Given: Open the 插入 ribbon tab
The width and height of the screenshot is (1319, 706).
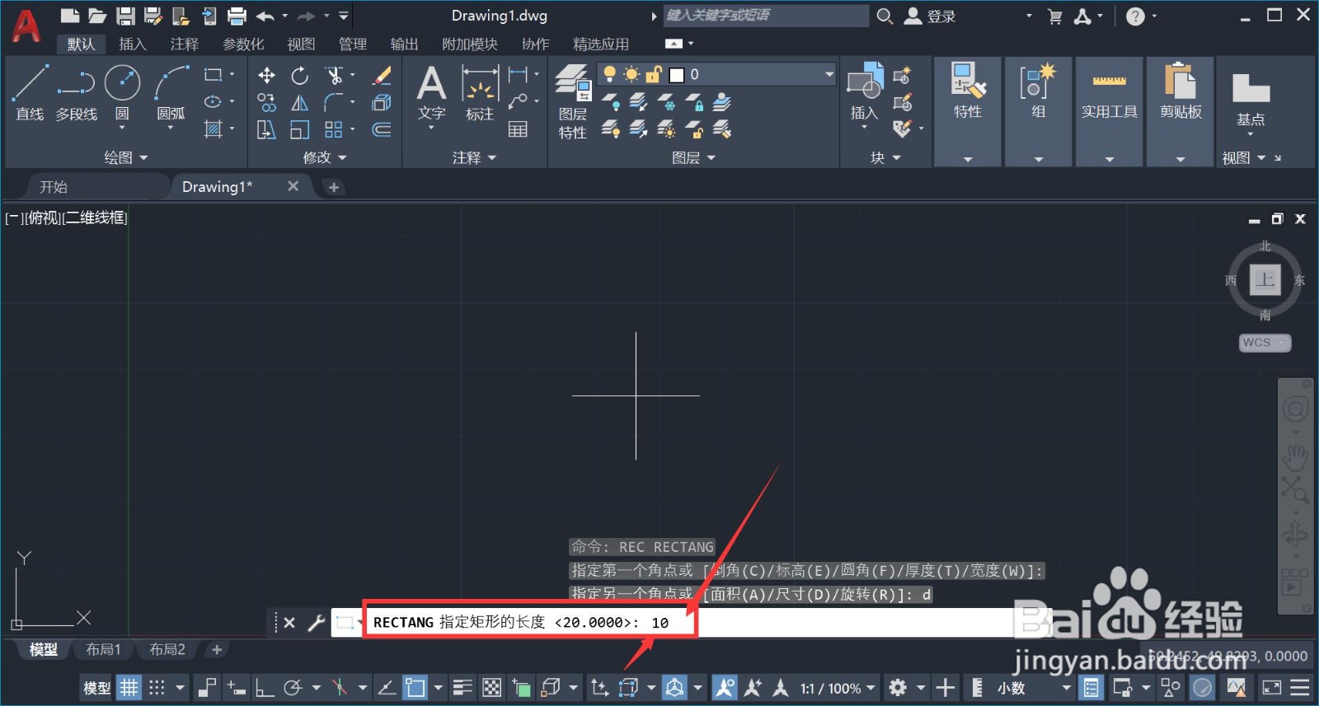Looking at the screenshot, I should click(x=132, y=44).
